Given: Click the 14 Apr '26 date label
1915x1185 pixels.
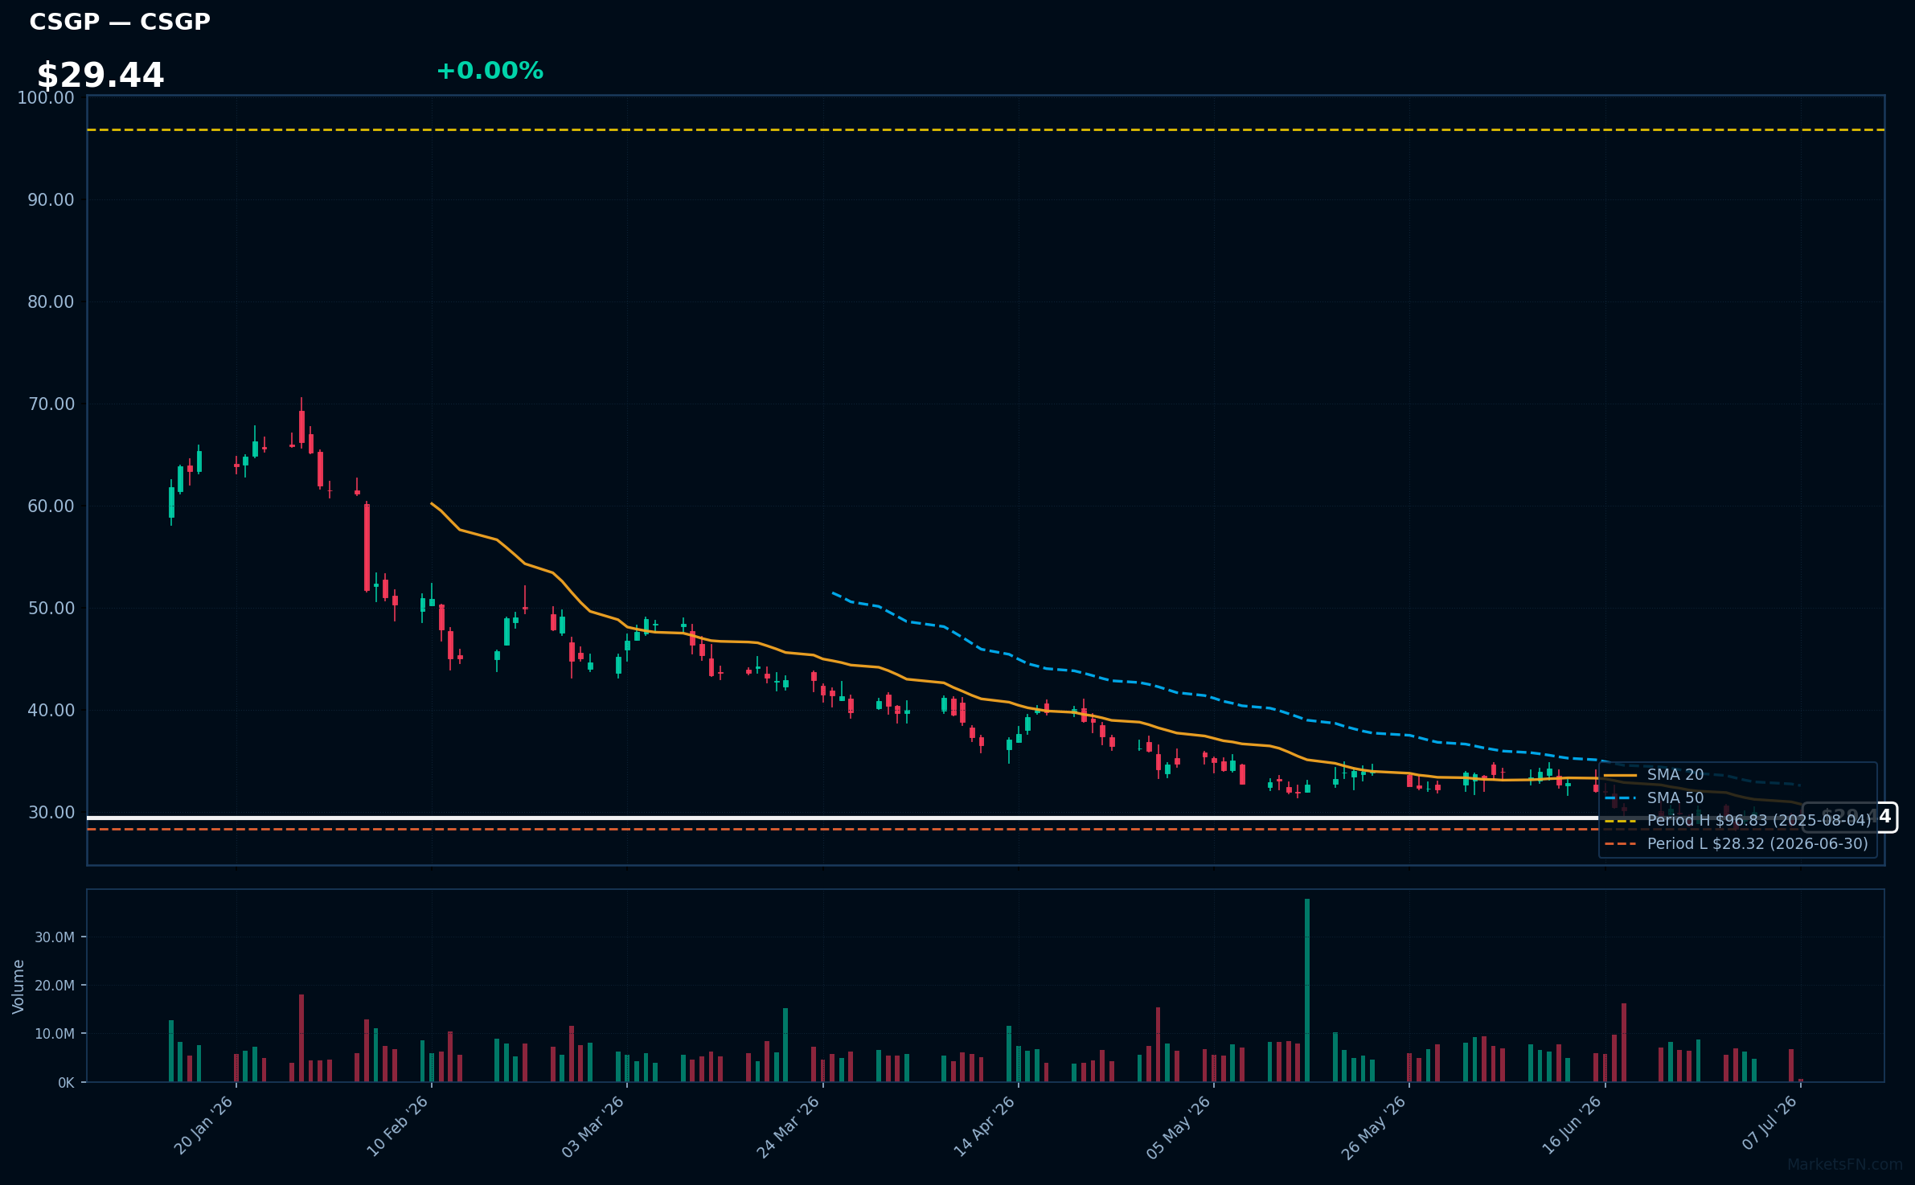Looking at the screenshot, I should tap(985, 1126).
